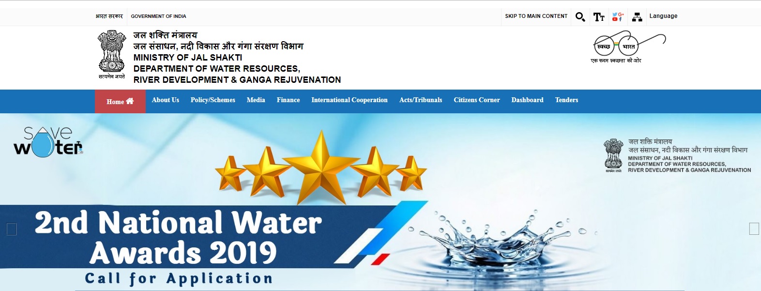Open the sitemap icon
Image resolution: width=761 pixels, height=291 pixels.
click(637, 17)
